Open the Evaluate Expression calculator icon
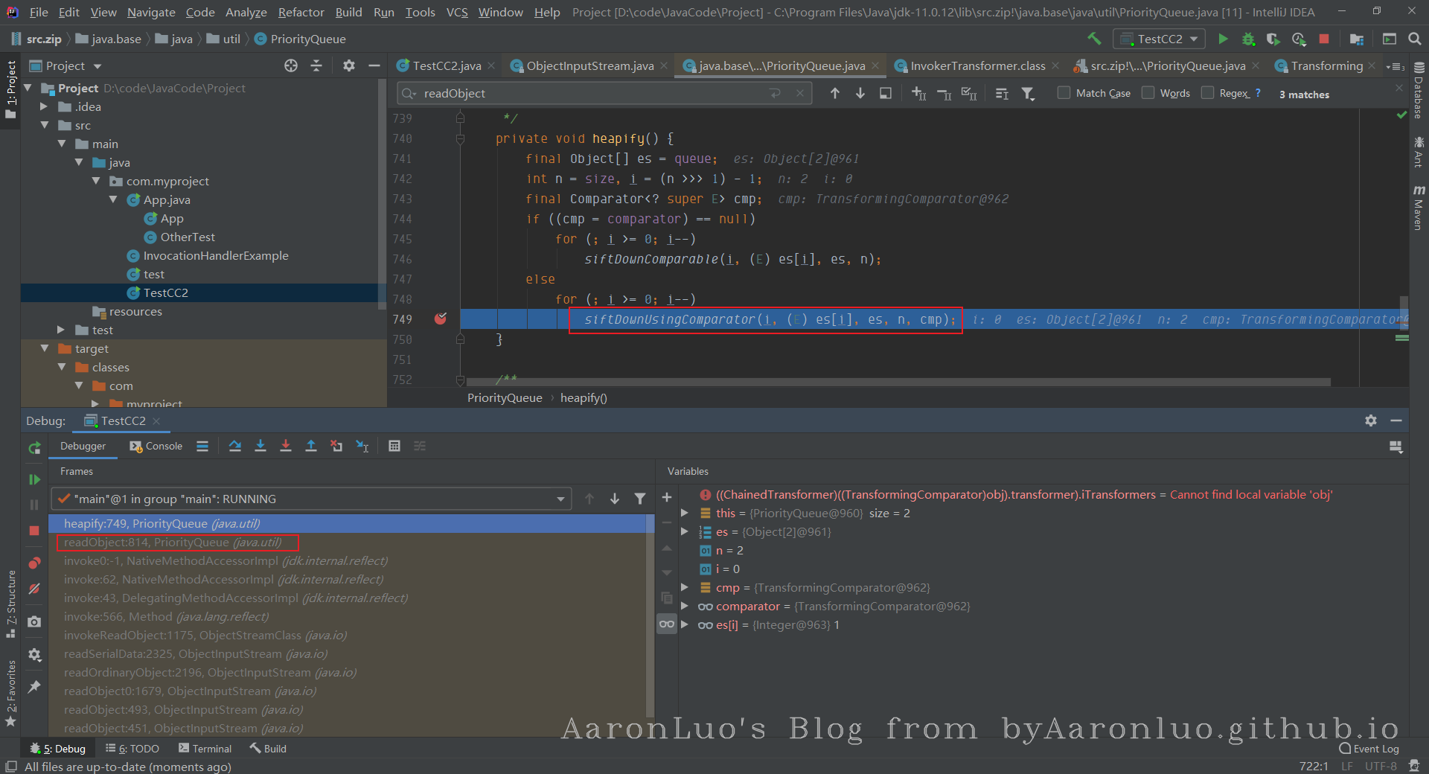The image size is (1429, 774). point(394,446)
